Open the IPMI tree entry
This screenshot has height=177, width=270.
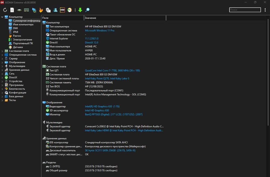pyautogui.click(x=13, y=32)
